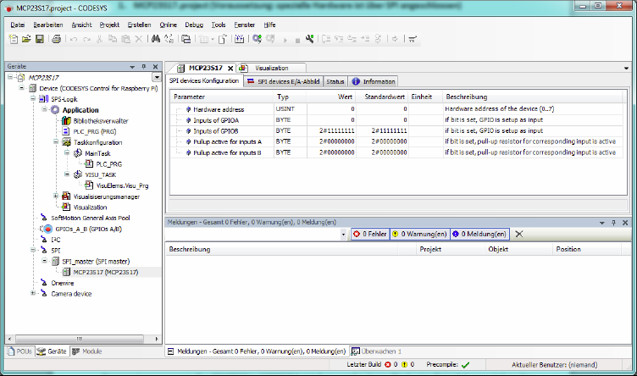Open the editor tab list dropdown

click(x=626, y=69)
